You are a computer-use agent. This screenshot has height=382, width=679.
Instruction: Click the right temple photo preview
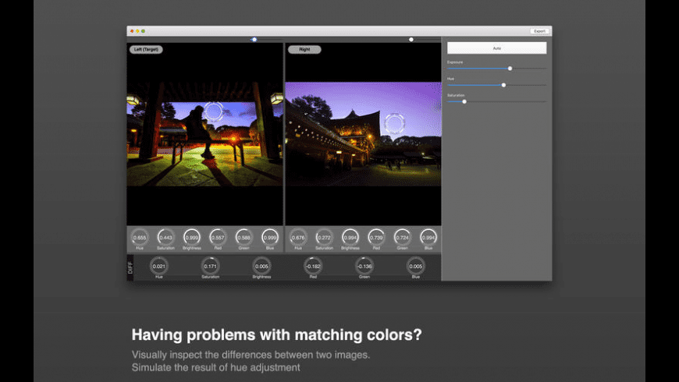pos(364,134)
